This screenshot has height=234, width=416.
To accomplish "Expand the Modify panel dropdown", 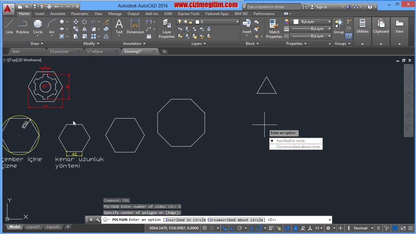I will [91, 44].
